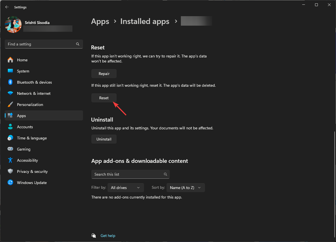Open System settings via its monitor icon
This screenshot has height=242, width=336.
tap(10, 71)
